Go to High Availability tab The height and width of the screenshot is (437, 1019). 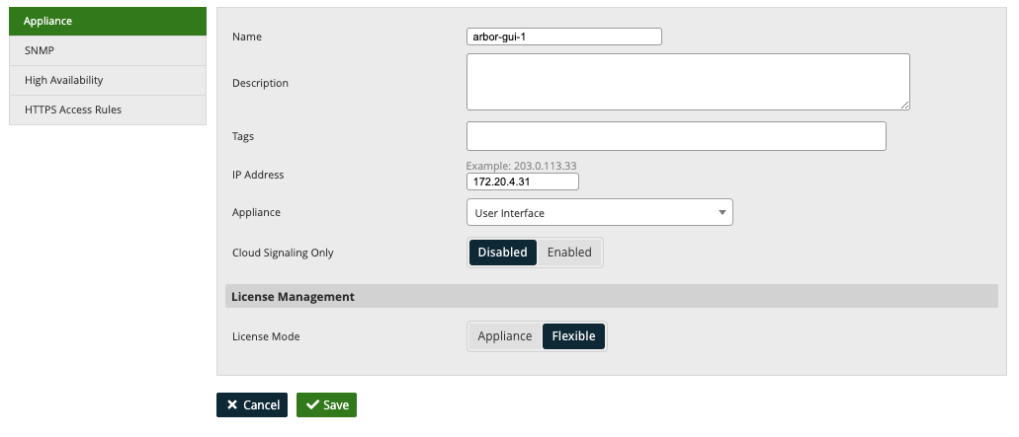click(x=107, y=81)
